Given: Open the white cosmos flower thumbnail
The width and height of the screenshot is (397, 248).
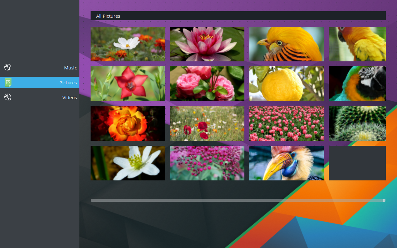Looking at the screenshot, I should pyautogui.click(x=128, y=44).
